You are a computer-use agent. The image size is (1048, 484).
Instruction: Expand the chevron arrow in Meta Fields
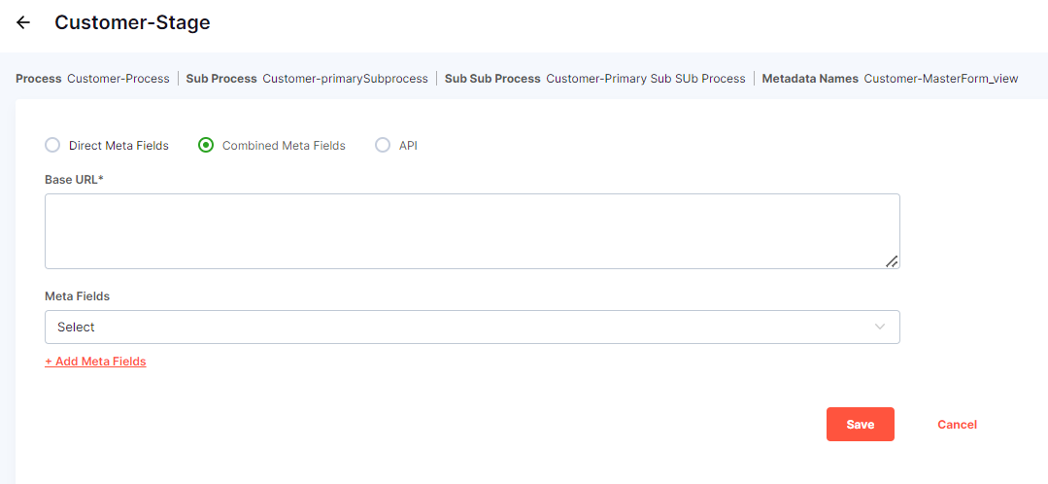tap(880, 328)
